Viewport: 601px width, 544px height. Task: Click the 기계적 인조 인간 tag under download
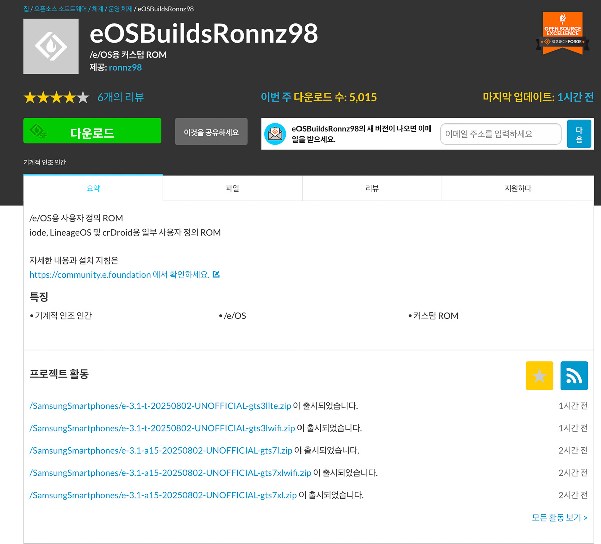45,162
